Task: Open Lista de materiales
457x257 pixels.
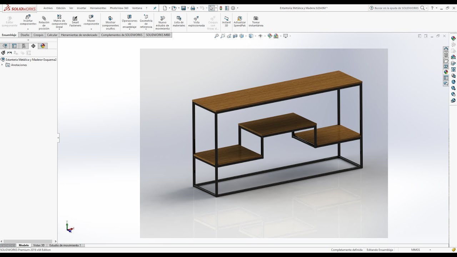Action: [x=179, y=21]
